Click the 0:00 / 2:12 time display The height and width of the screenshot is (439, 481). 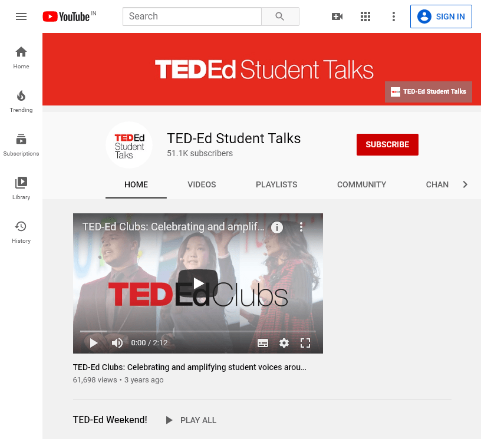(x=149, y=343)
